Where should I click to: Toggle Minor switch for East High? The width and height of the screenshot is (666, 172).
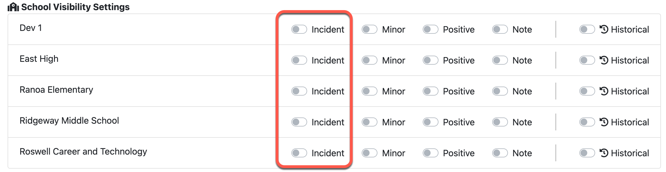pyautogui.click(x=369, y=60)
